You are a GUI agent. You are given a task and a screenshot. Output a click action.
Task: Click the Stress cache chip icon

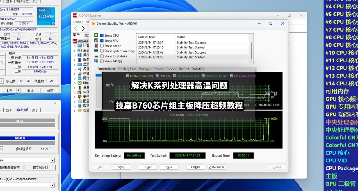pos(96,46)
